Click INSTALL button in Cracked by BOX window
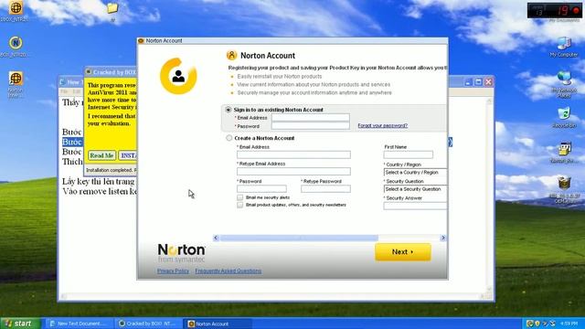Viewport: 585px width, 329px height. 128,155
